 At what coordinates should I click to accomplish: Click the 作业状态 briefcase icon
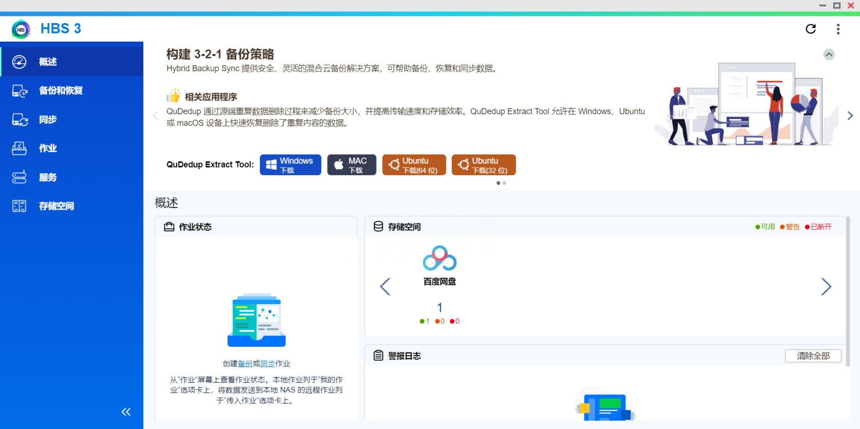click(169, 227)
